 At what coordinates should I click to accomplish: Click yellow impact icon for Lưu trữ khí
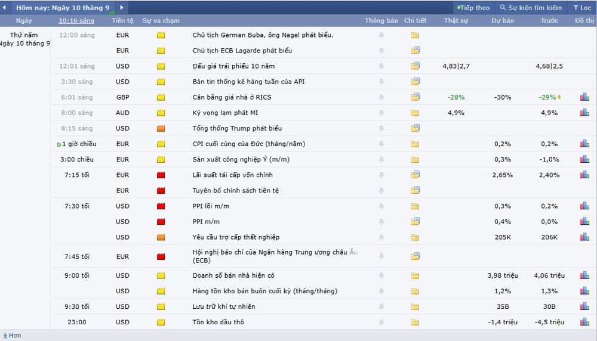161,307
